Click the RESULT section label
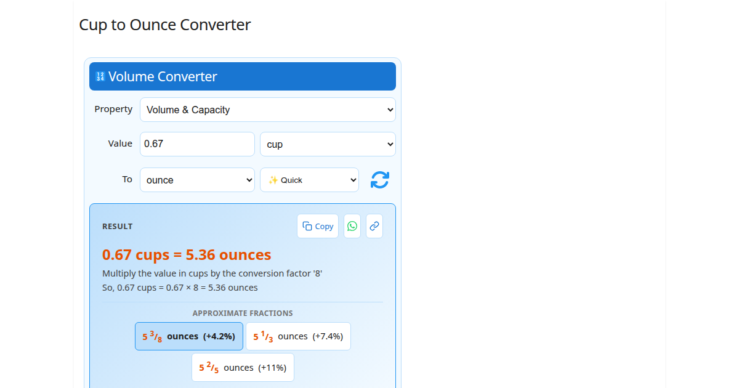The image size is (739, 388). (117, 226)
